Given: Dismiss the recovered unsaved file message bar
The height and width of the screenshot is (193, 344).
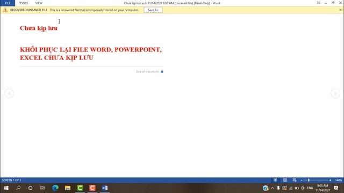Looking at the screenshot, I should click(x=340, y=10).
